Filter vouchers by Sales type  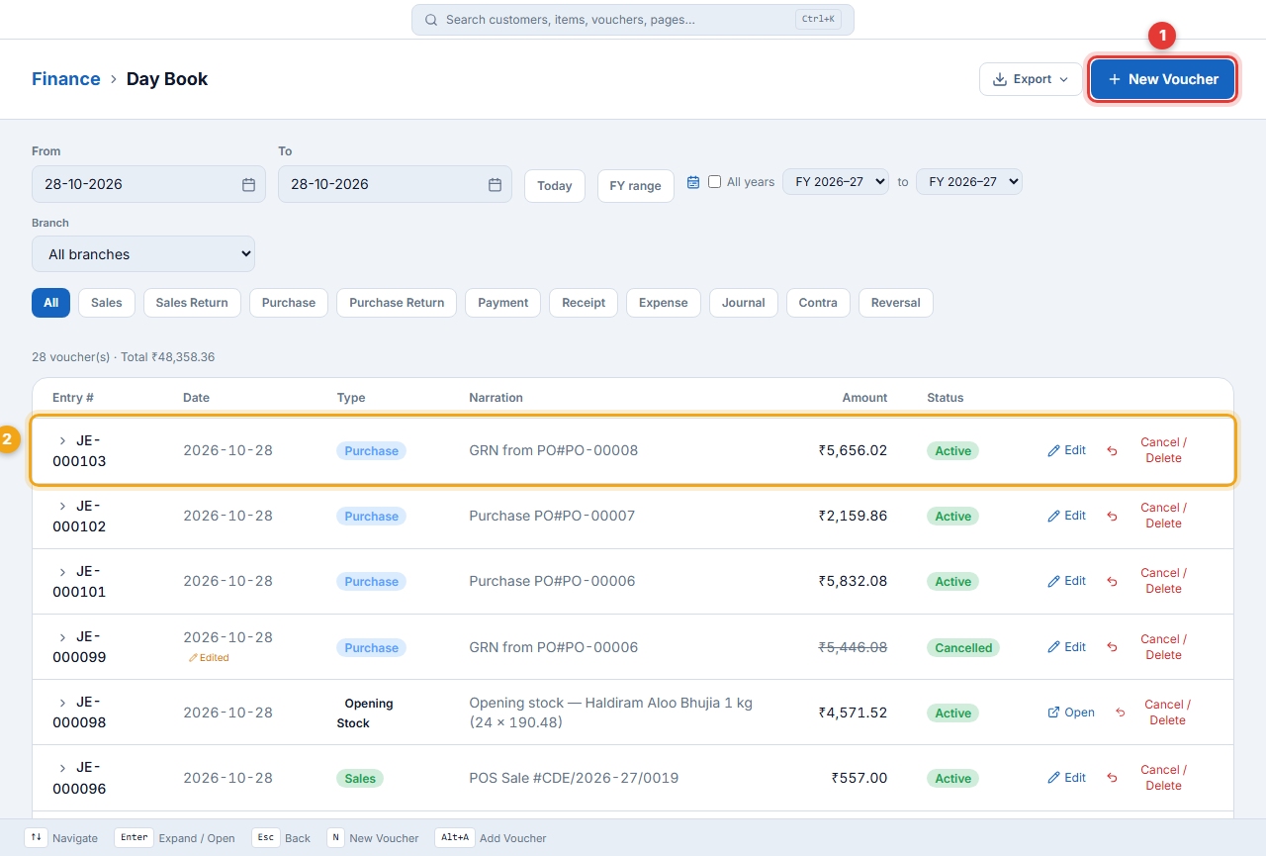pos(107,303)
